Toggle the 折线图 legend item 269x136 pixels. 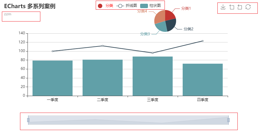point(127,6)
